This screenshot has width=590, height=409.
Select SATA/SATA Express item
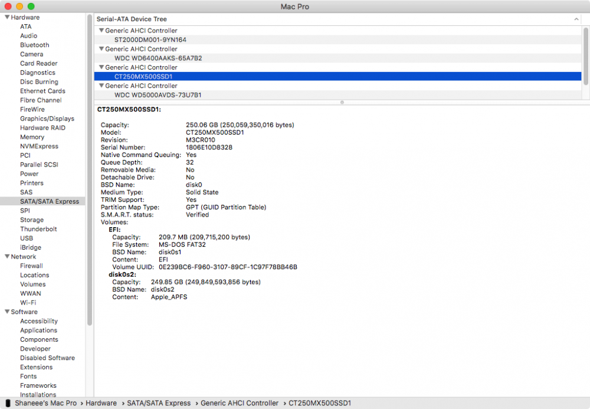tap(42, 201)
